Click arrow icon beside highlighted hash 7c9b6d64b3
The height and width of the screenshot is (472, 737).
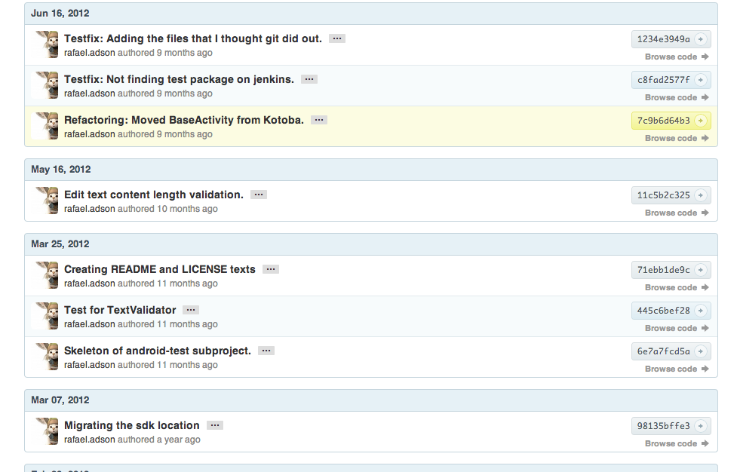coord(700,121)
